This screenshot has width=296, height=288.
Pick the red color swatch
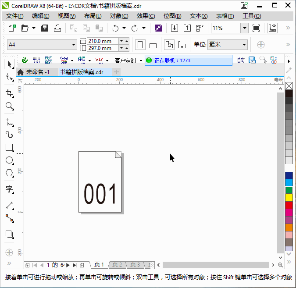point(289,205)
